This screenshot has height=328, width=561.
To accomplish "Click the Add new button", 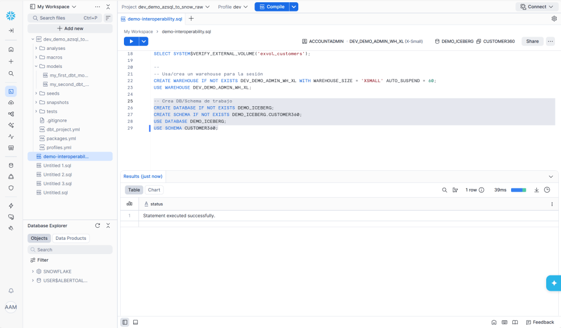I will 70,28.
